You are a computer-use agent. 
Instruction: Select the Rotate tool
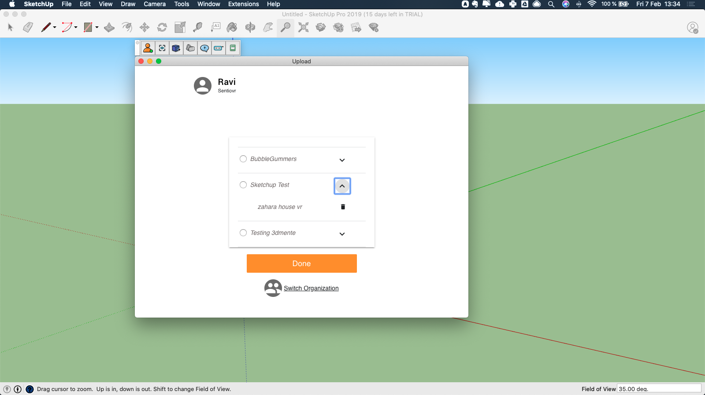[x=162, y=27]
